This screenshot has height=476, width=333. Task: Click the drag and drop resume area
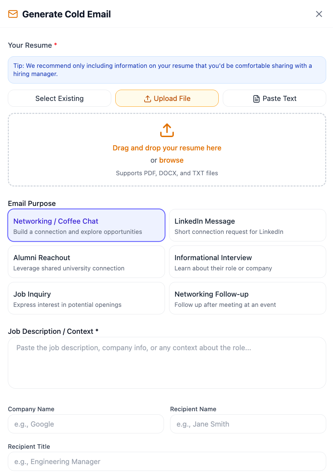tap(167, 150)
